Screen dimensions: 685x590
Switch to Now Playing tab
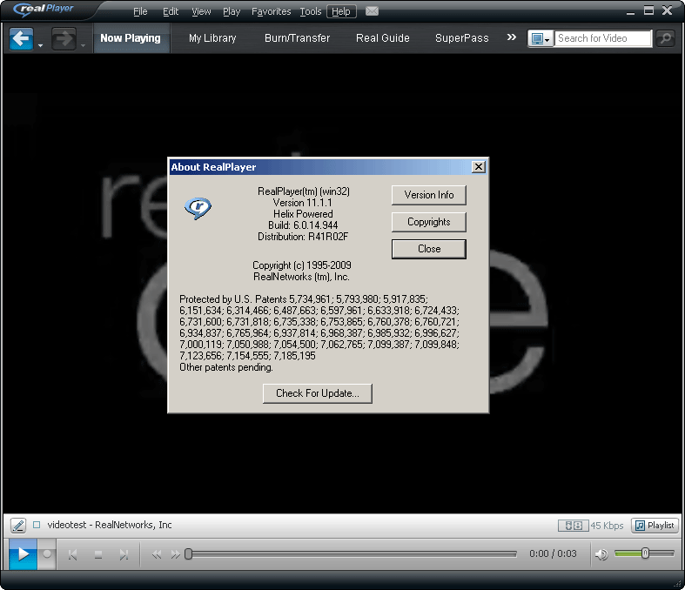131,38
